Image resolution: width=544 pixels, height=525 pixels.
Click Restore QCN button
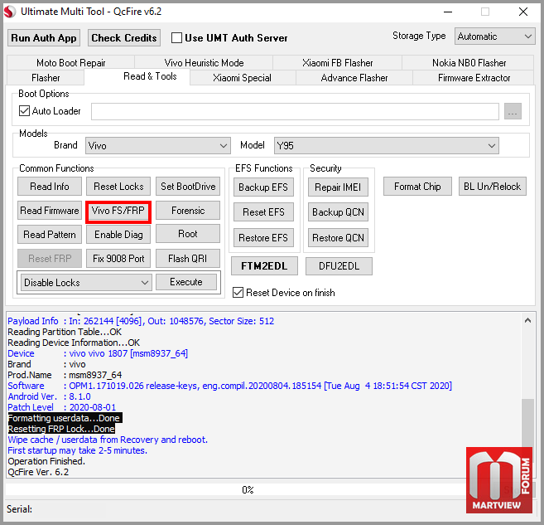(x=338, y=238)
